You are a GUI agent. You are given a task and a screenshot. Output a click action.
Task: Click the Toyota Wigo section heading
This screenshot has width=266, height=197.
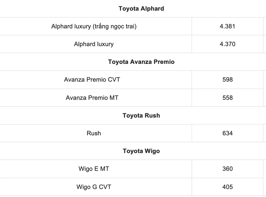141,151
